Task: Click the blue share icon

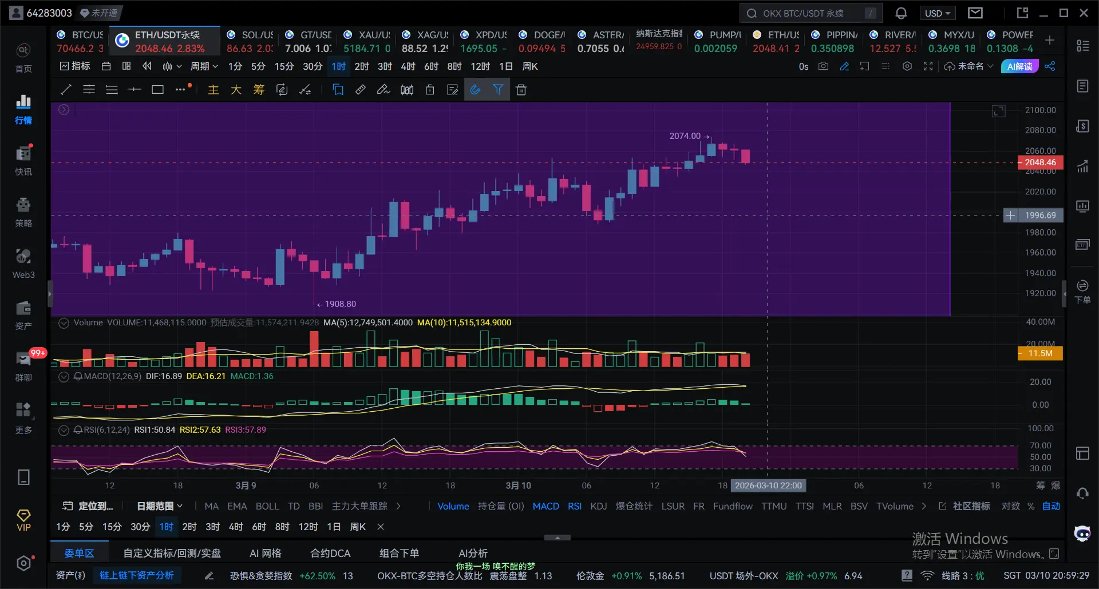Action: click(x=1050, y=66)
